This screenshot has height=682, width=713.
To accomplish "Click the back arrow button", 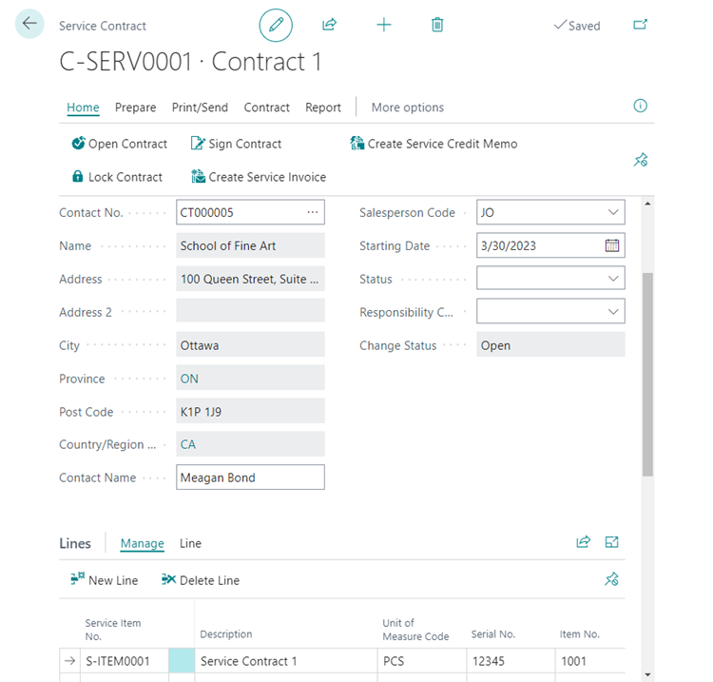I will pyautogui.click(x=29, y=24).
